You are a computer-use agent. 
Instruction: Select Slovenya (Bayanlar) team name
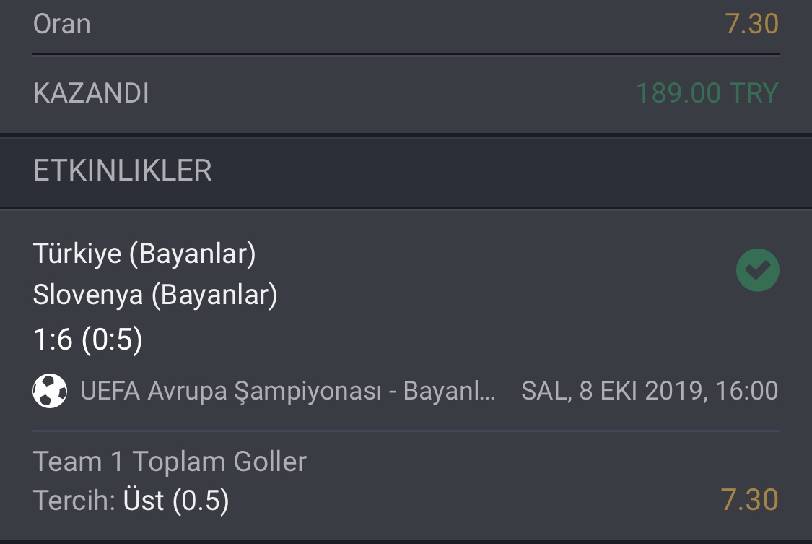click(155, 295)
